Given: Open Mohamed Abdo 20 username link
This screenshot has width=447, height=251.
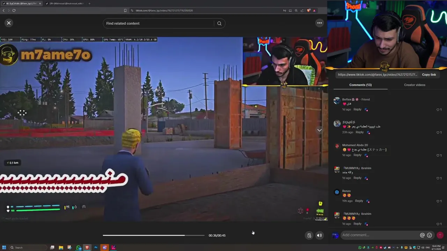Looking at the screenshot, I should tap(355, 145).
